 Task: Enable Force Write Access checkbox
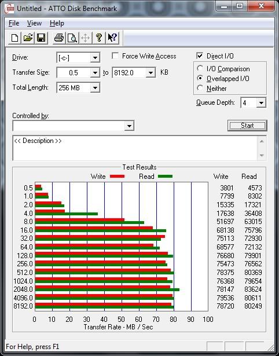tap(115, 56)
